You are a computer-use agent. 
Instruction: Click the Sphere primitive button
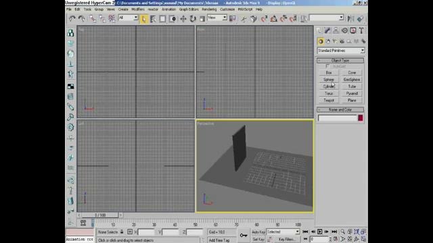[329, 80]
